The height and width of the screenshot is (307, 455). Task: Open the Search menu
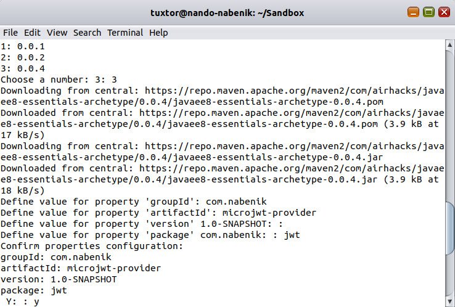coord(87,33)
